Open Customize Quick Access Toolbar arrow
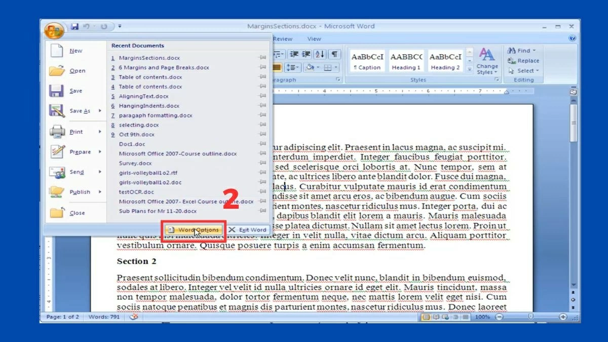608x342 pixels. tap(120, 26)
